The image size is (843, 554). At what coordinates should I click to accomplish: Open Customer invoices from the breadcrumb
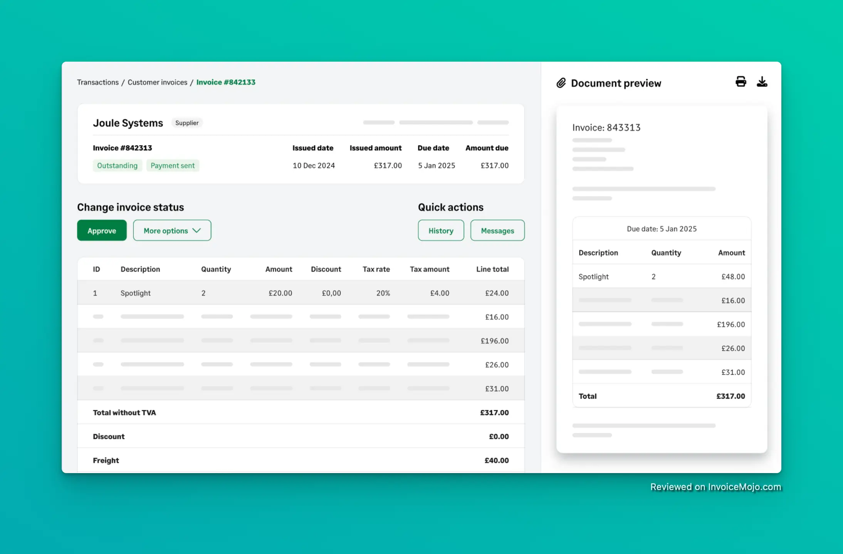(x=157, y=82)
